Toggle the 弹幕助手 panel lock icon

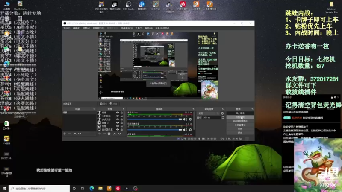click(x=332, y=97)
